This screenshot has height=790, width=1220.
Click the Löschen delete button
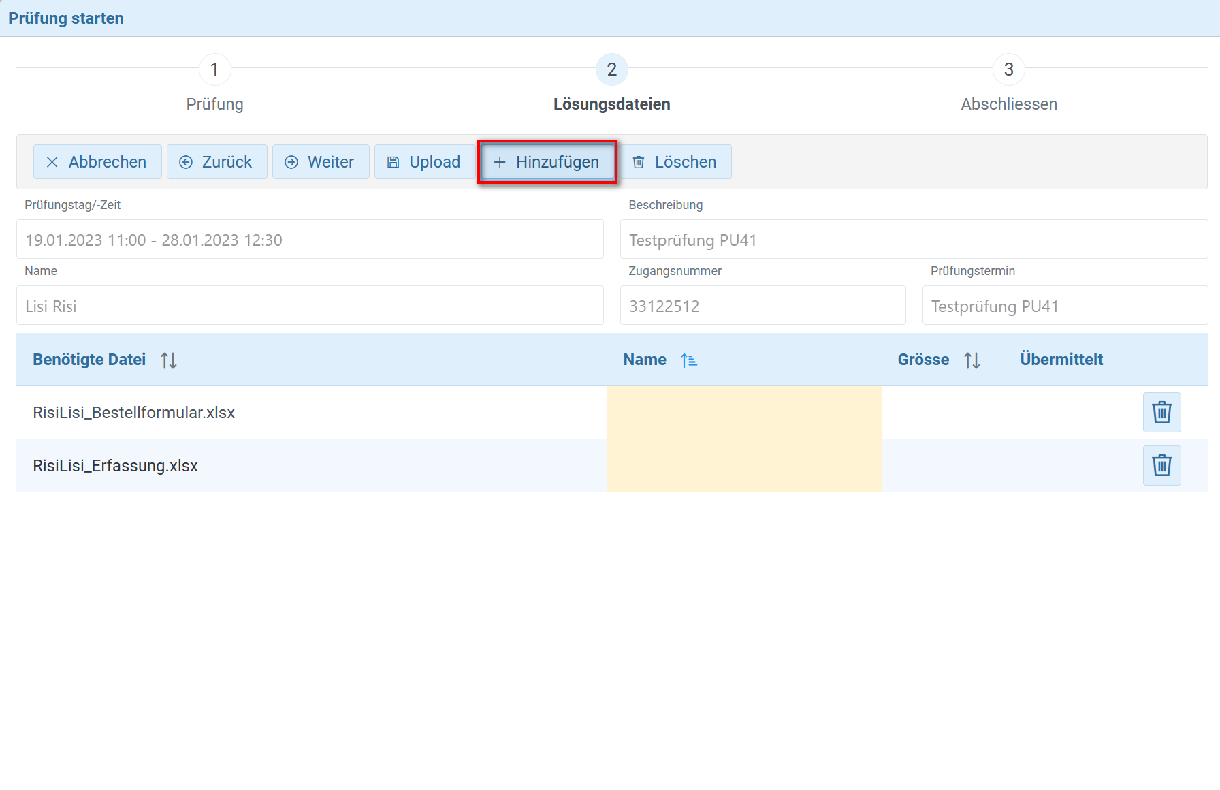pos(675,162)
